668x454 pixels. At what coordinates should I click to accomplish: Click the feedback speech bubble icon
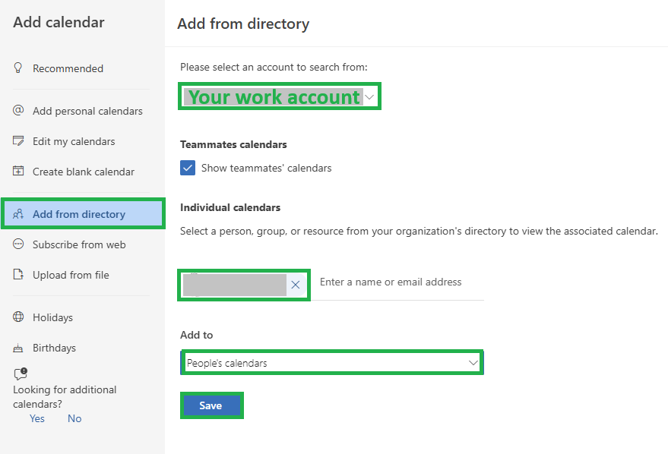[21, 374]
